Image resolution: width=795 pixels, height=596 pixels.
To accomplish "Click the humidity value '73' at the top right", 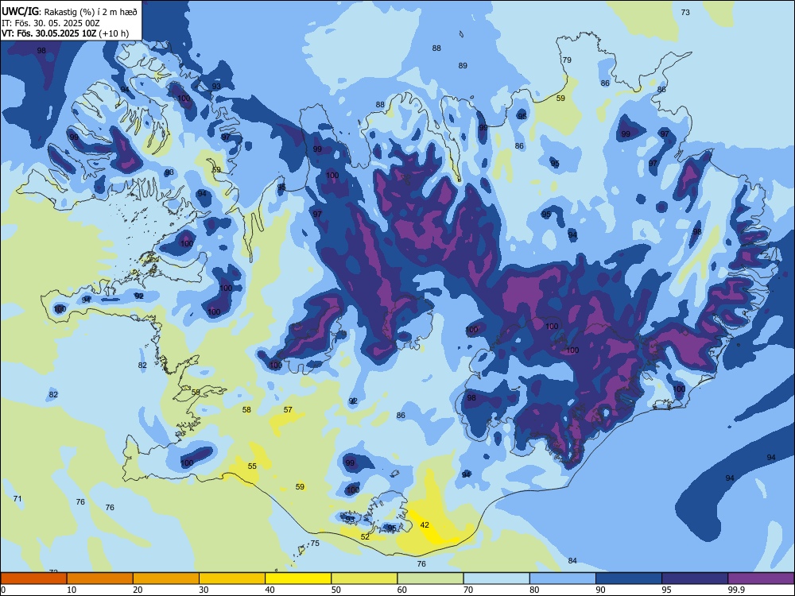I will point(685,12).
